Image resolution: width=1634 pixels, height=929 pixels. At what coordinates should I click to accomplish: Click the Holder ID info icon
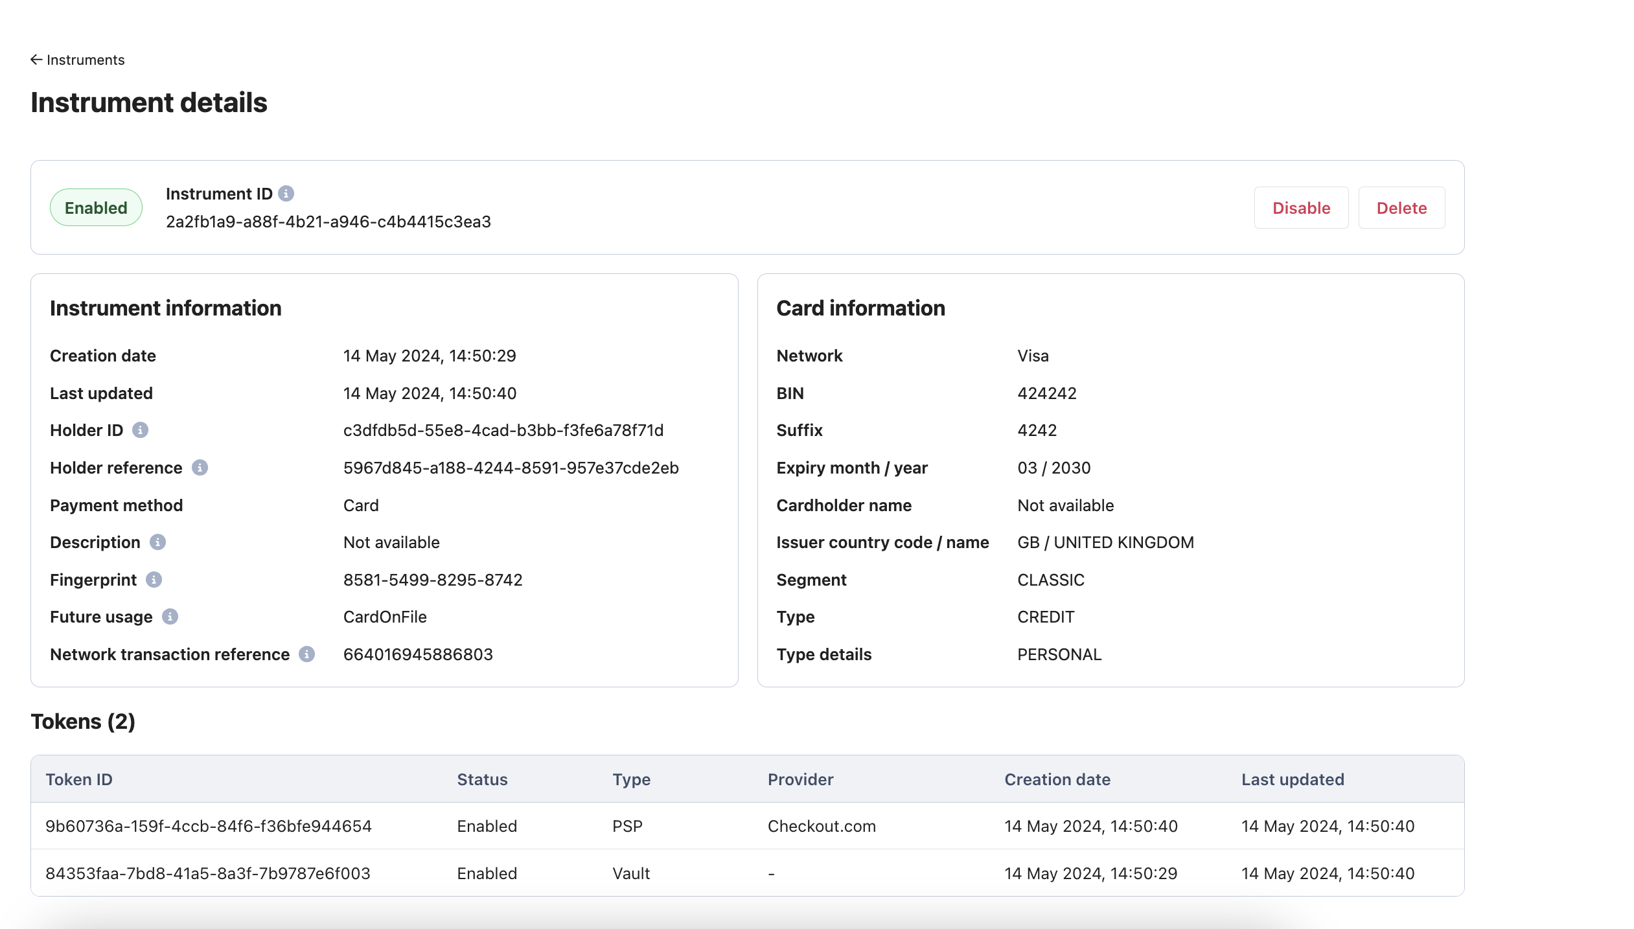pyautogui.click(x=140, y=430)
